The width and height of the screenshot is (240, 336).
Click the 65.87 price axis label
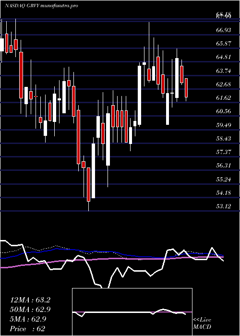click(x=224, y=44)
